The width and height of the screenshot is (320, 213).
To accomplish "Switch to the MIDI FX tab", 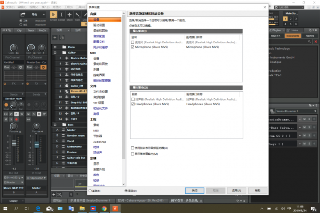I will point(276,35).
